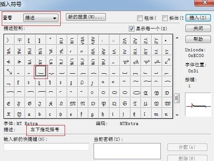The image size is (214, 161).
Task: Click inside the 当前密钥(U) list box
Action: pos(127,151)
